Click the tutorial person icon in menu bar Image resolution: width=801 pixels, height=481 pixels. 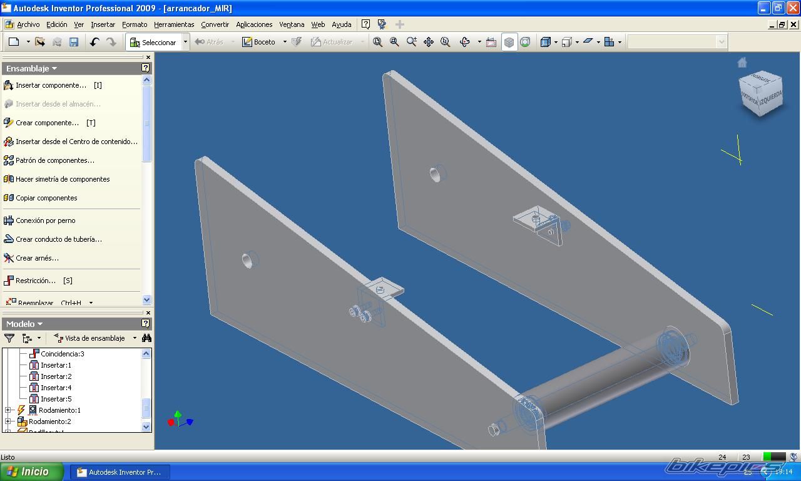click(x=382, y=24)
